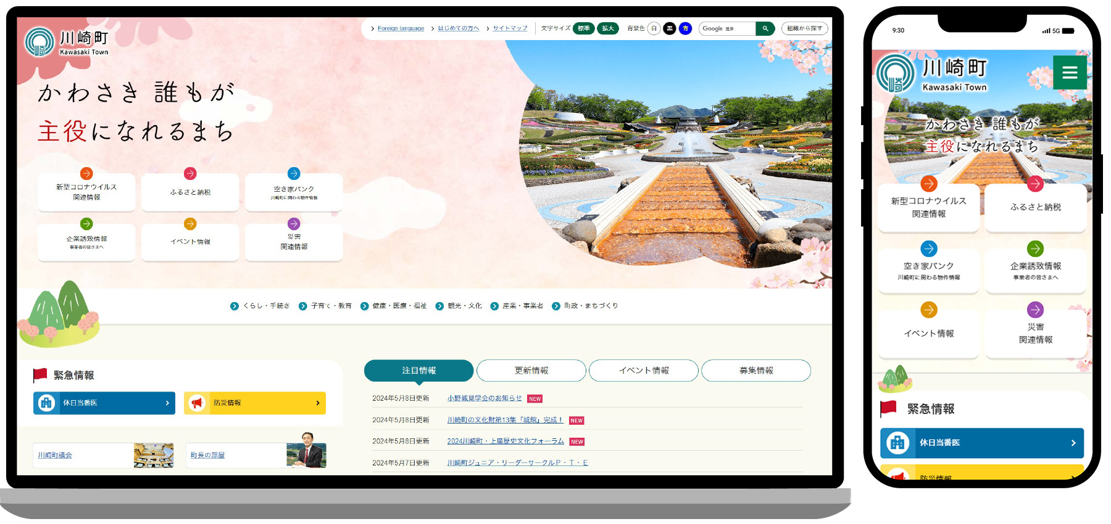
Task: Open 川崎町ジュニア・リーダーサークル link
Action: pos(518,463)
